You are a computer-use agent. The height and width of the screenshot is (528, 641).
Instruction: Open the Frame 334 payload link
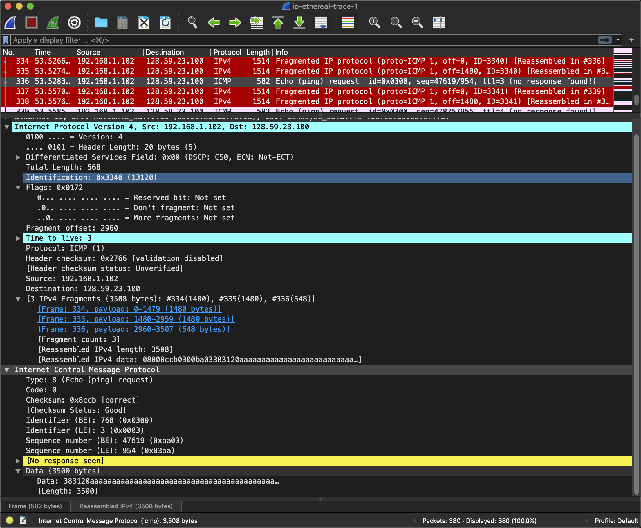pos(129,309)
